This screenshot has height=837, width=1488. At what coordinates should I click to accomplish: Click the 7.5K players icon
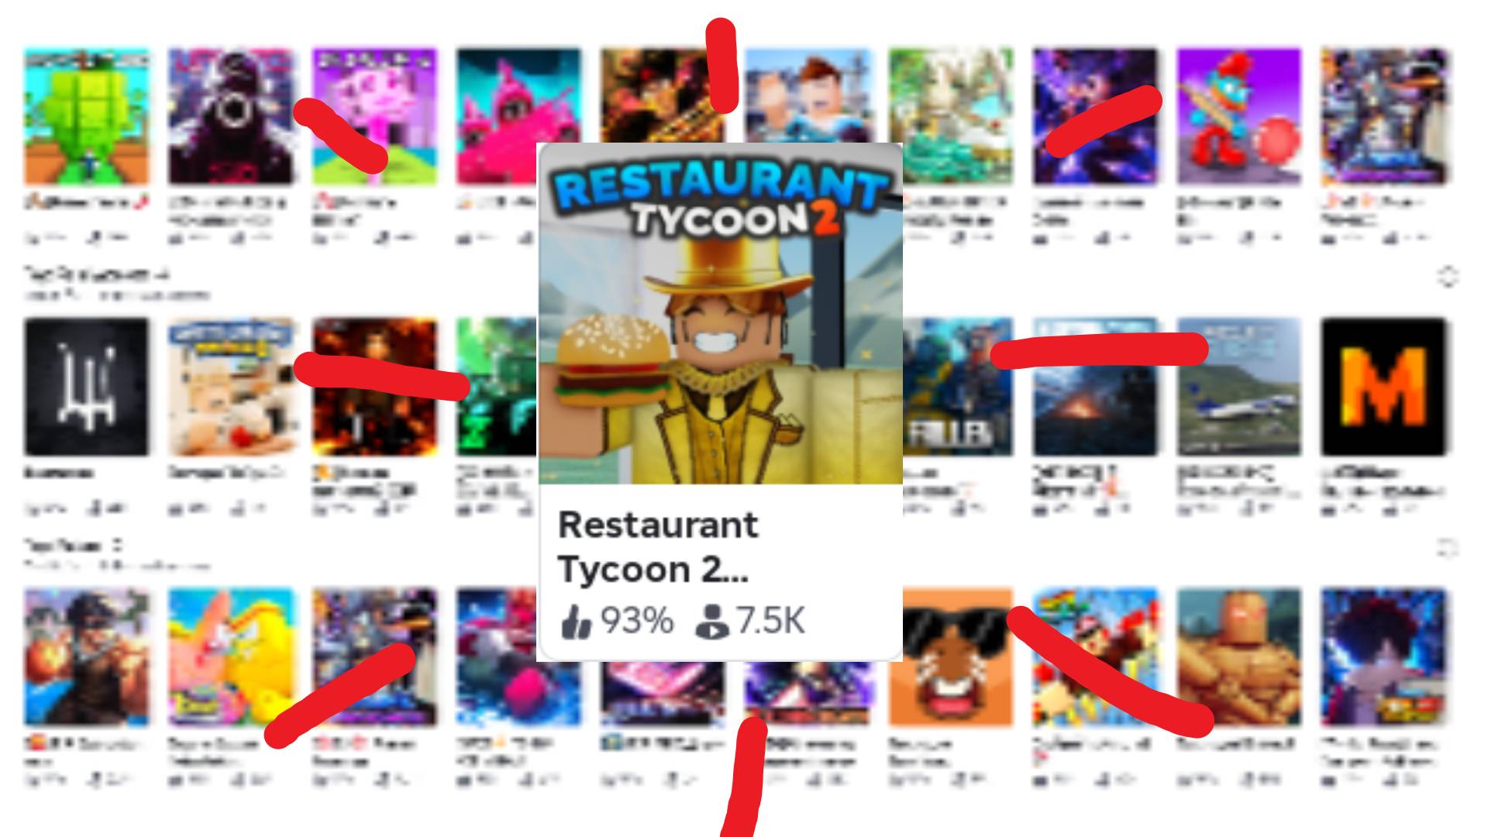click(x=712, y=622)
